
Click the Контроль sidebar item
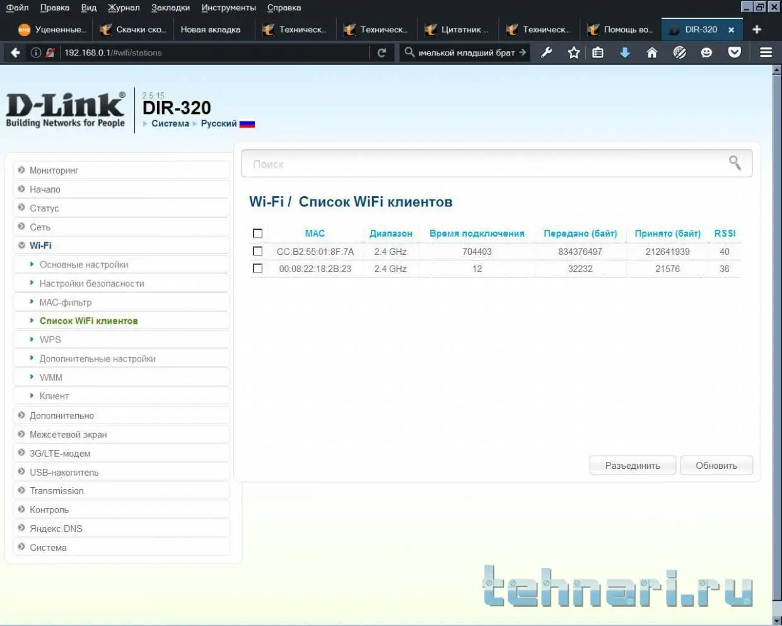tap(121, 509)
